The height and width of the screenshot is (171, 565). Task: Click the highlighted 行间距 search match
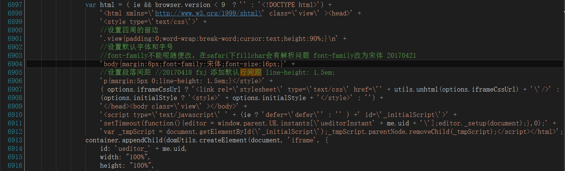point(250,72)
